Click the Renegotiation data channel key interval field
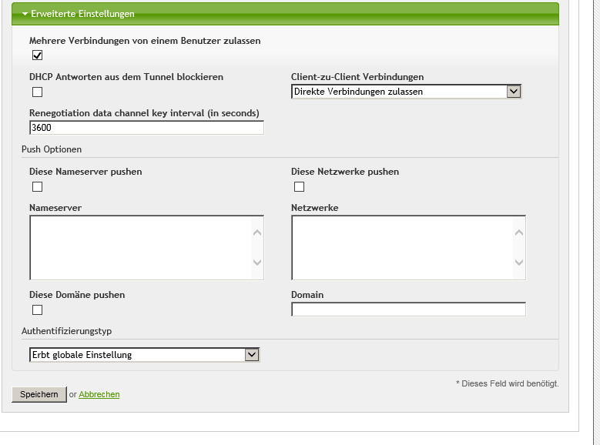Image resolution: width=600 pixels, height=445 pixels. tap(146, 128)
